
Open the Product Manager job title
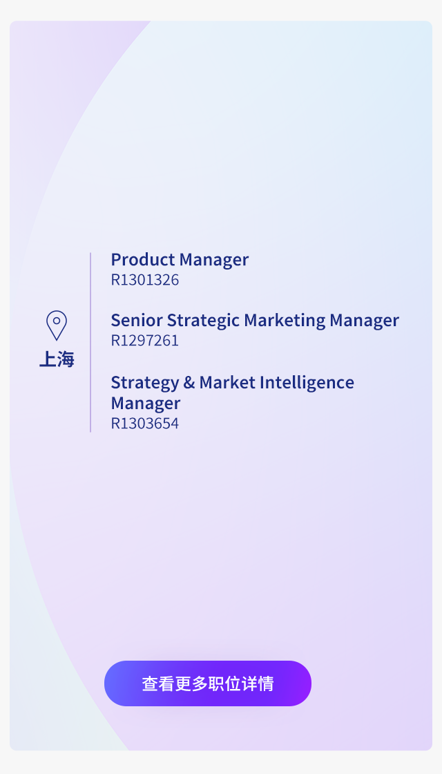tap(180, 260)
